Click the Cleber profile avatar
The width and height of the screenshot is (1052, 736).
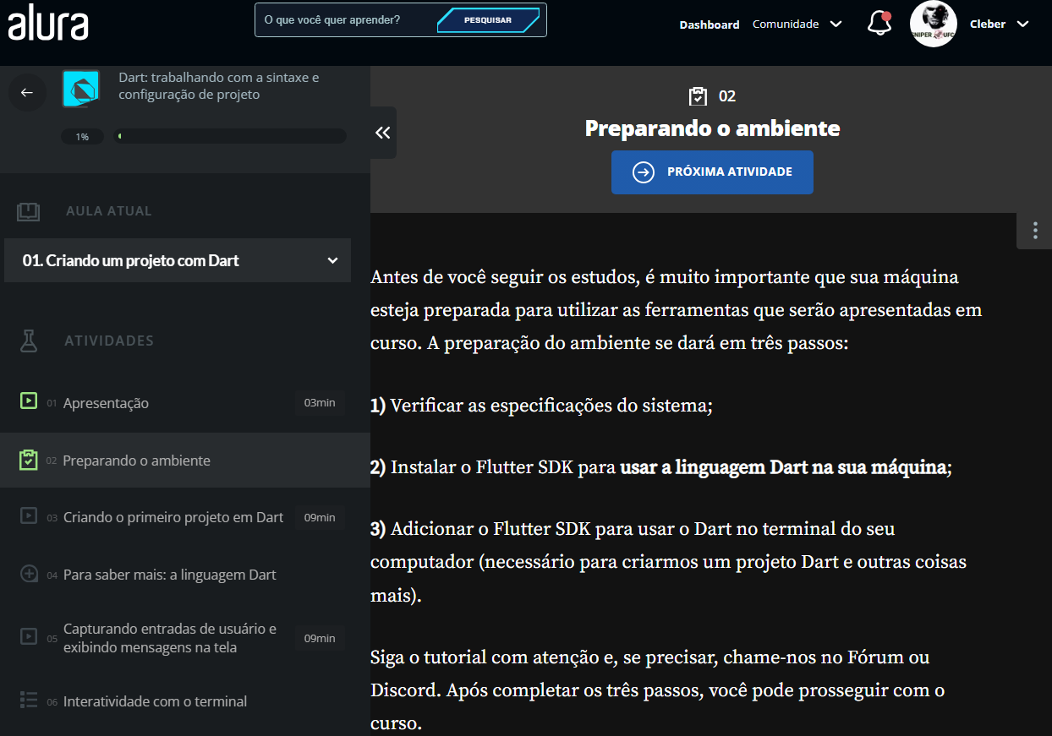pyautogui.click(x=934, y=24)
